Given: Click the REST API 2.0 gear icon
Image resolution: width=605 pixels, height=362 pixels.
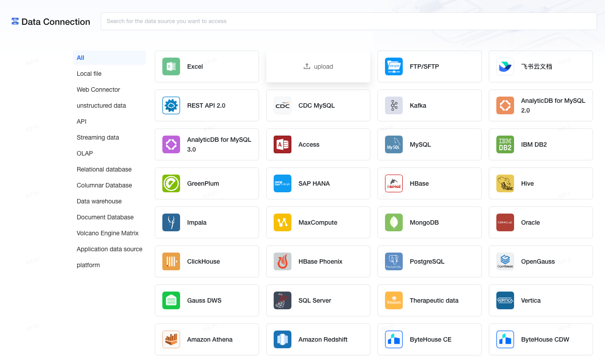Looking at the screenshot, I should tap(171, 105).
